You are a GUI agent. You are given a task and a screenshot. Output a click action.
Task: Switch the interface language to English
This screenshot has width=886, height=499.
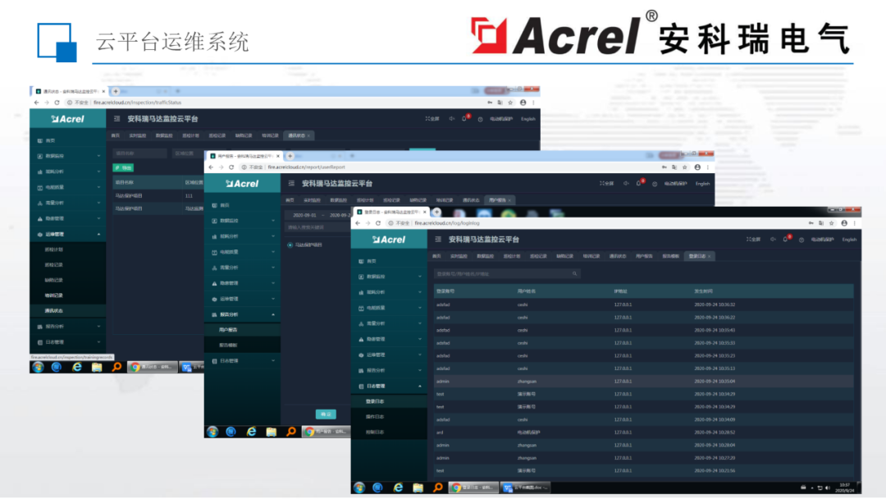point(850,239)
